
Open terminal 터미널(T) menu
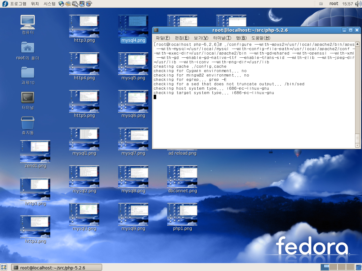222,38
